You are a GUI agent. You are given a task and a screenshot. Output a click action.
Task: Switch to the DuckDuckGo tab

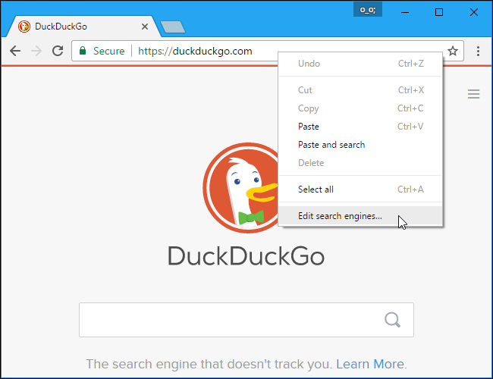[x=83, y=27]
